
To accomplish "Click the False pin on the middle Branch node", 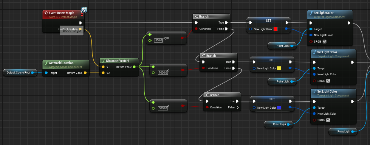I will [234, 68].
